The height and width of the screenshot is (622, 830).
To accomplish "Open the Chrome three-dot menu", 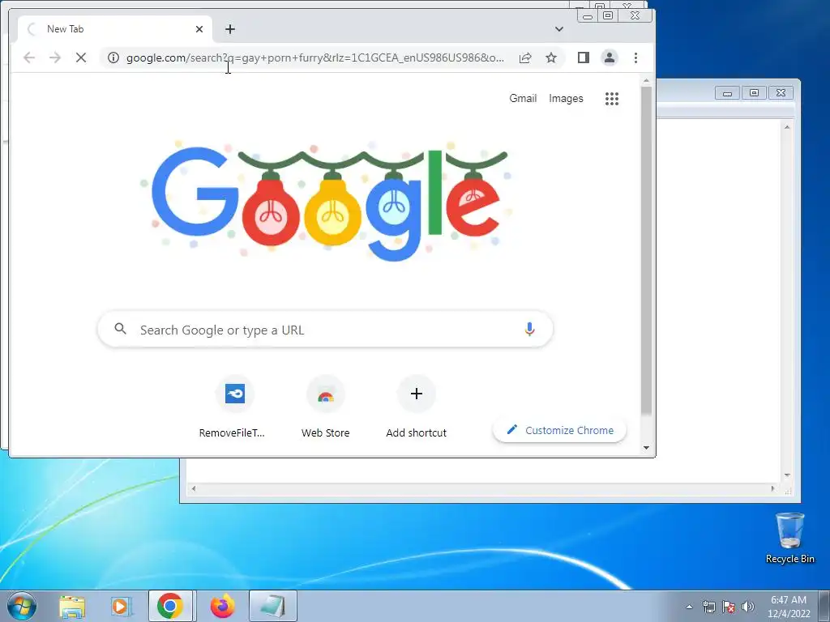I will click(x=635, y=58).
